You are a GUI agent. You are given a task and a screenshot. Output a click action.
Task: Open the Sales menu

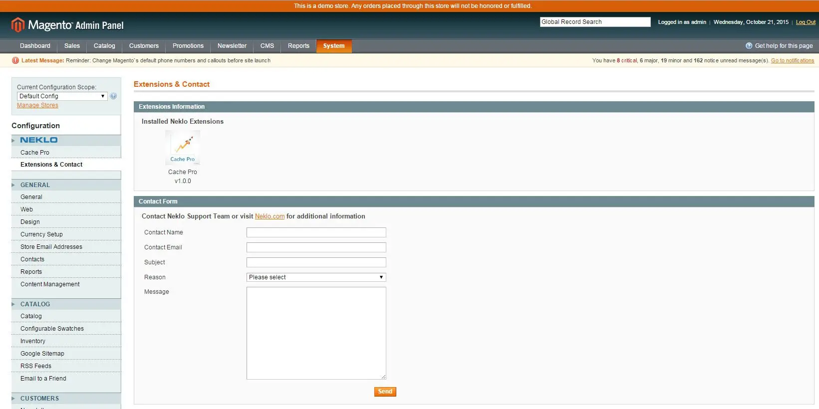pos(72,46)
